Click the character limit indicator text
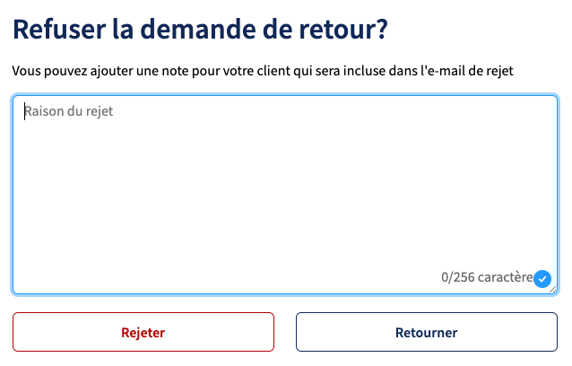The image size is (572, 366). [x=487, y=277]
